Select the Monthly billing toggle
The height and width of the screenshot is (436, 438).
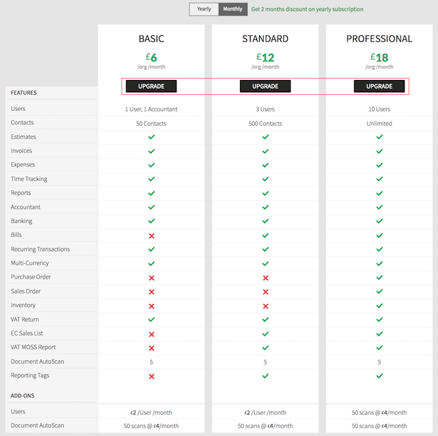[233, 9]
